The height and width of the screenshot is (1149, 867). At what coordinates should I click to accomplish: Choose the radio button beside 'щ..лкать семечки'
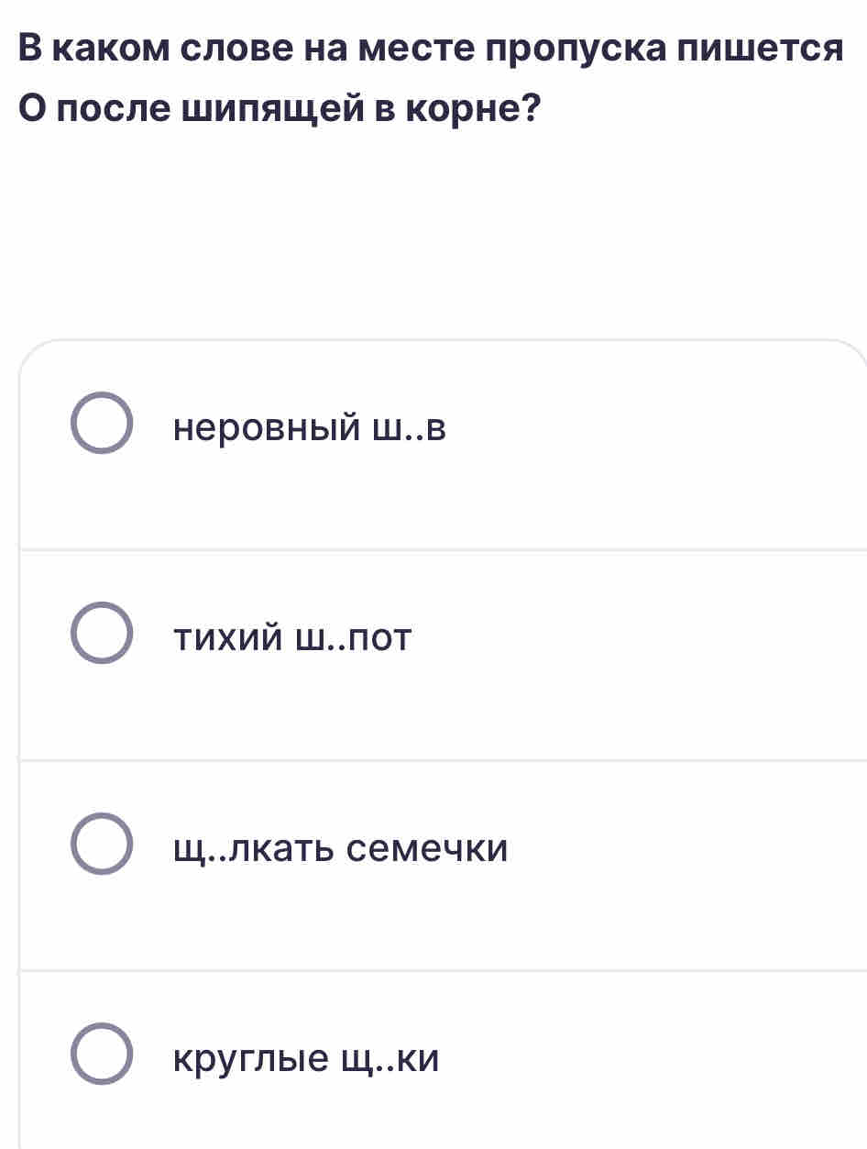click(102, 844)
